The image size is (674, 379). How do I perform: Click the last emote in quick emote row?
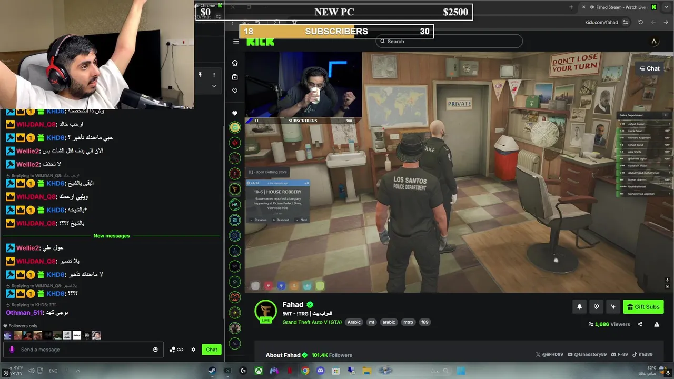pos(96,335)
